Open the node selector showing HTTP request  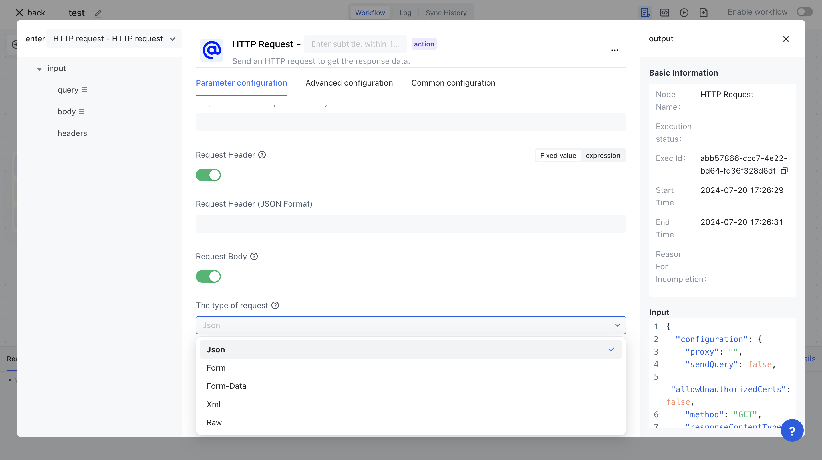point(114,38)
